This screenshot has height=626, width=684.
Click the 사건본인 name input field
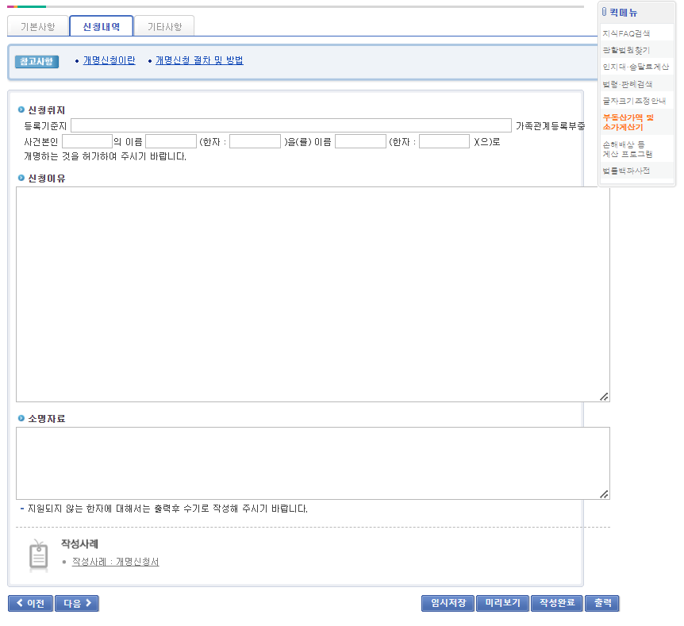pyautogui.click(x=87, y=141)
